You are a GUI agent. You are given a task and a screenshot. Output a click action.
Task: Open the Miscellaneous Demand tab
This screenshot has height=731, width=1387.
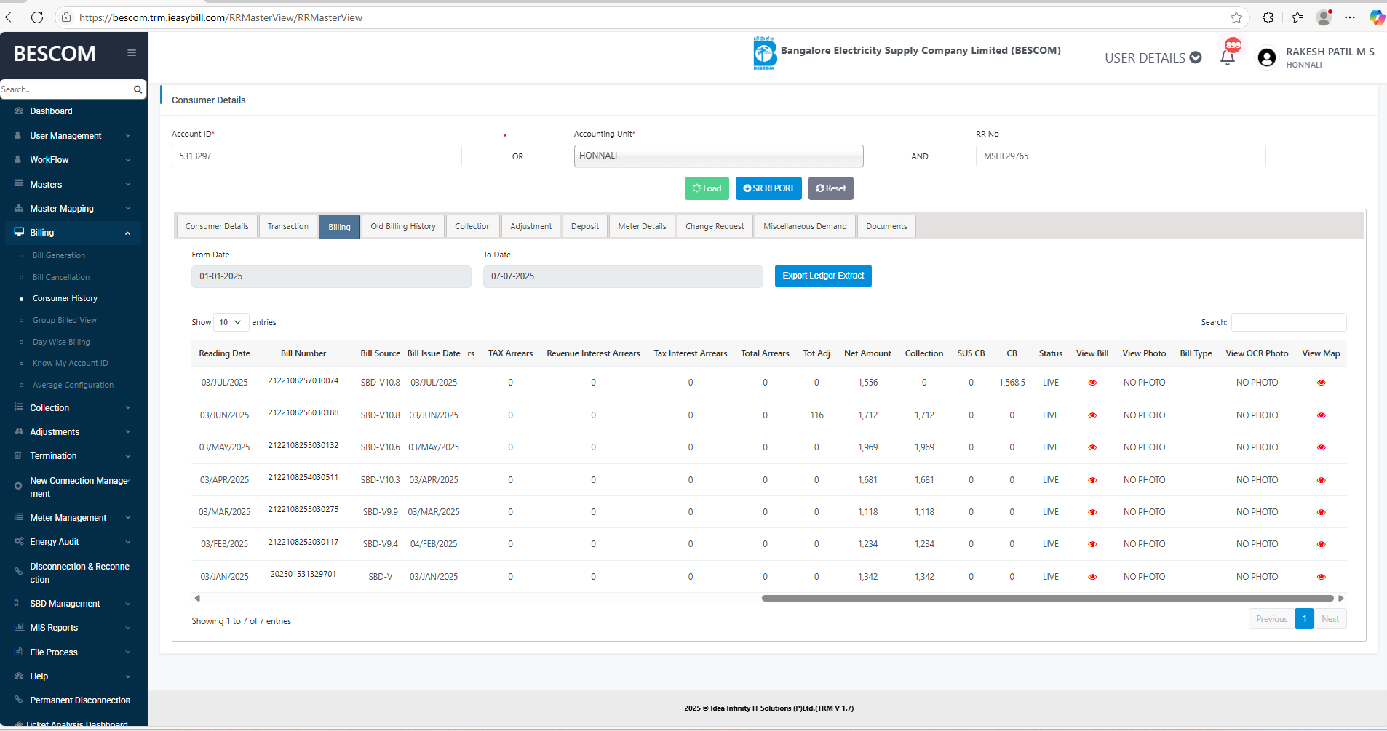coord(805,226)
